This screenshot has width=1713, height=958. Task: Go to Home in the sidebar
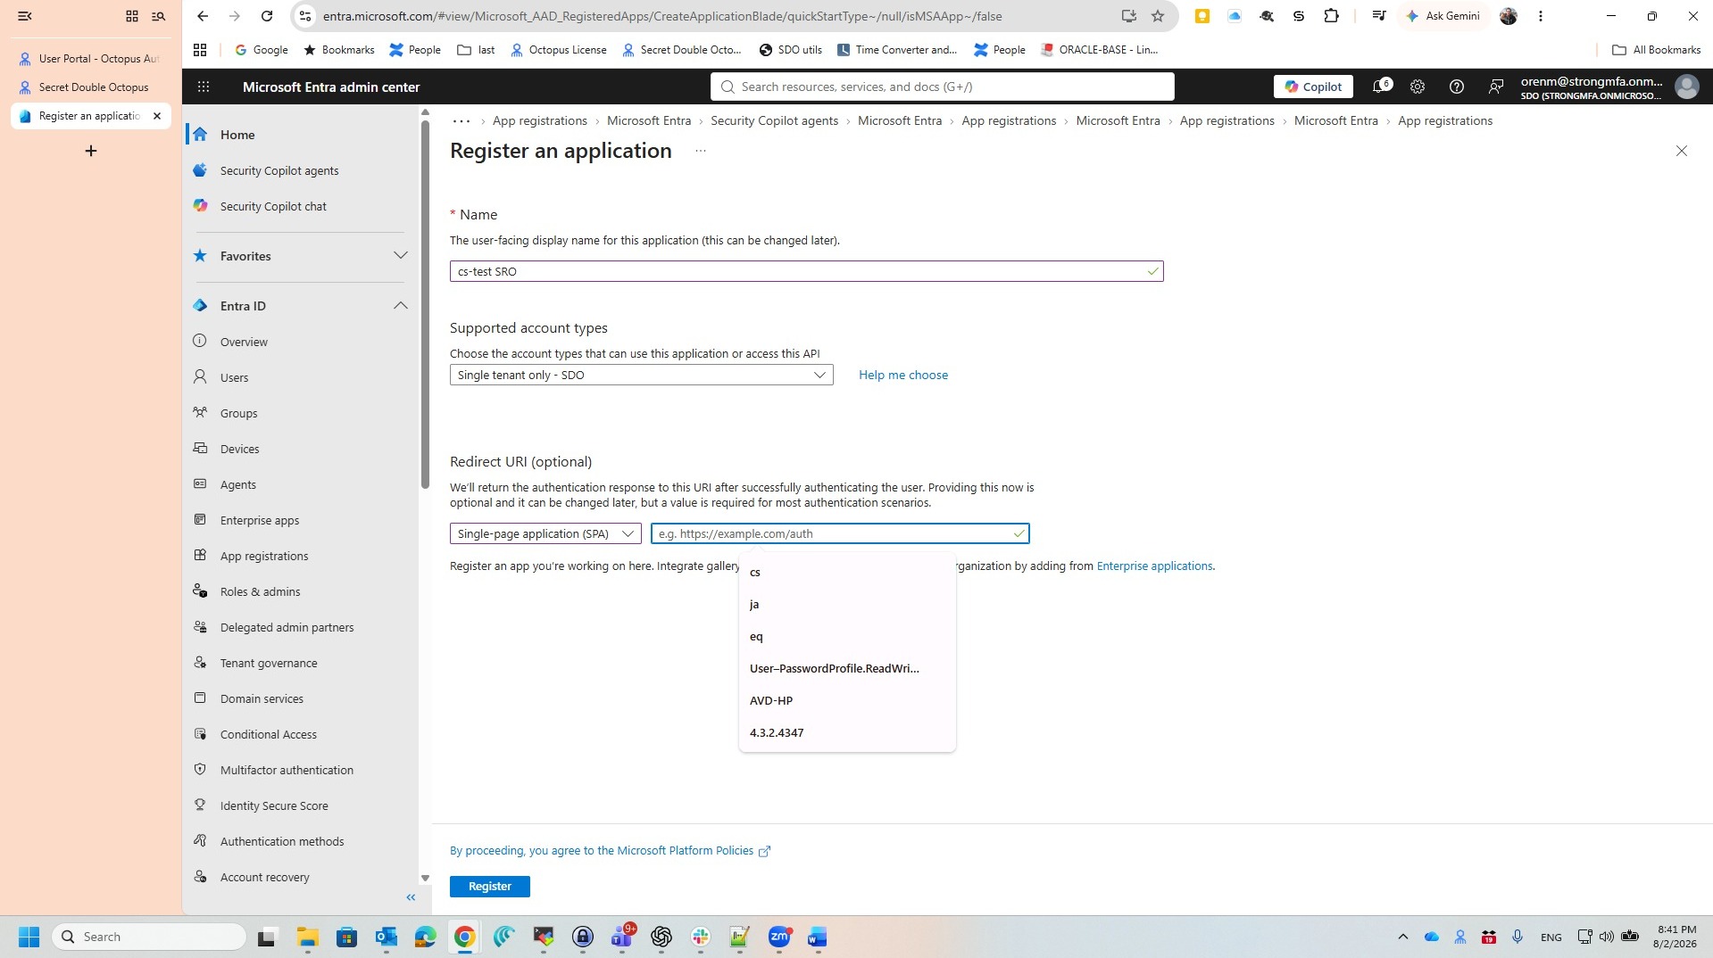point(237,135)
